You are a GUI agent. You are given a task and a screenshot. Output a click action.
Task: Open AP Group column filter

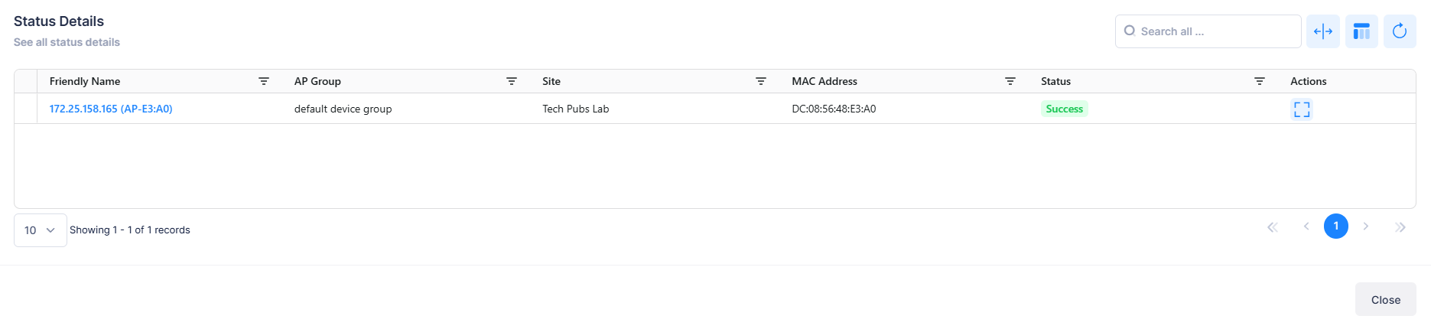click(x=512, y=81)
